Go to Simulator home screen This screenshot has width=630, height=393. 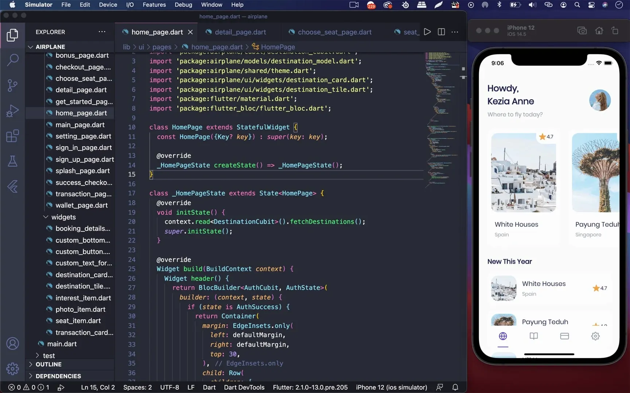point(599,31)
